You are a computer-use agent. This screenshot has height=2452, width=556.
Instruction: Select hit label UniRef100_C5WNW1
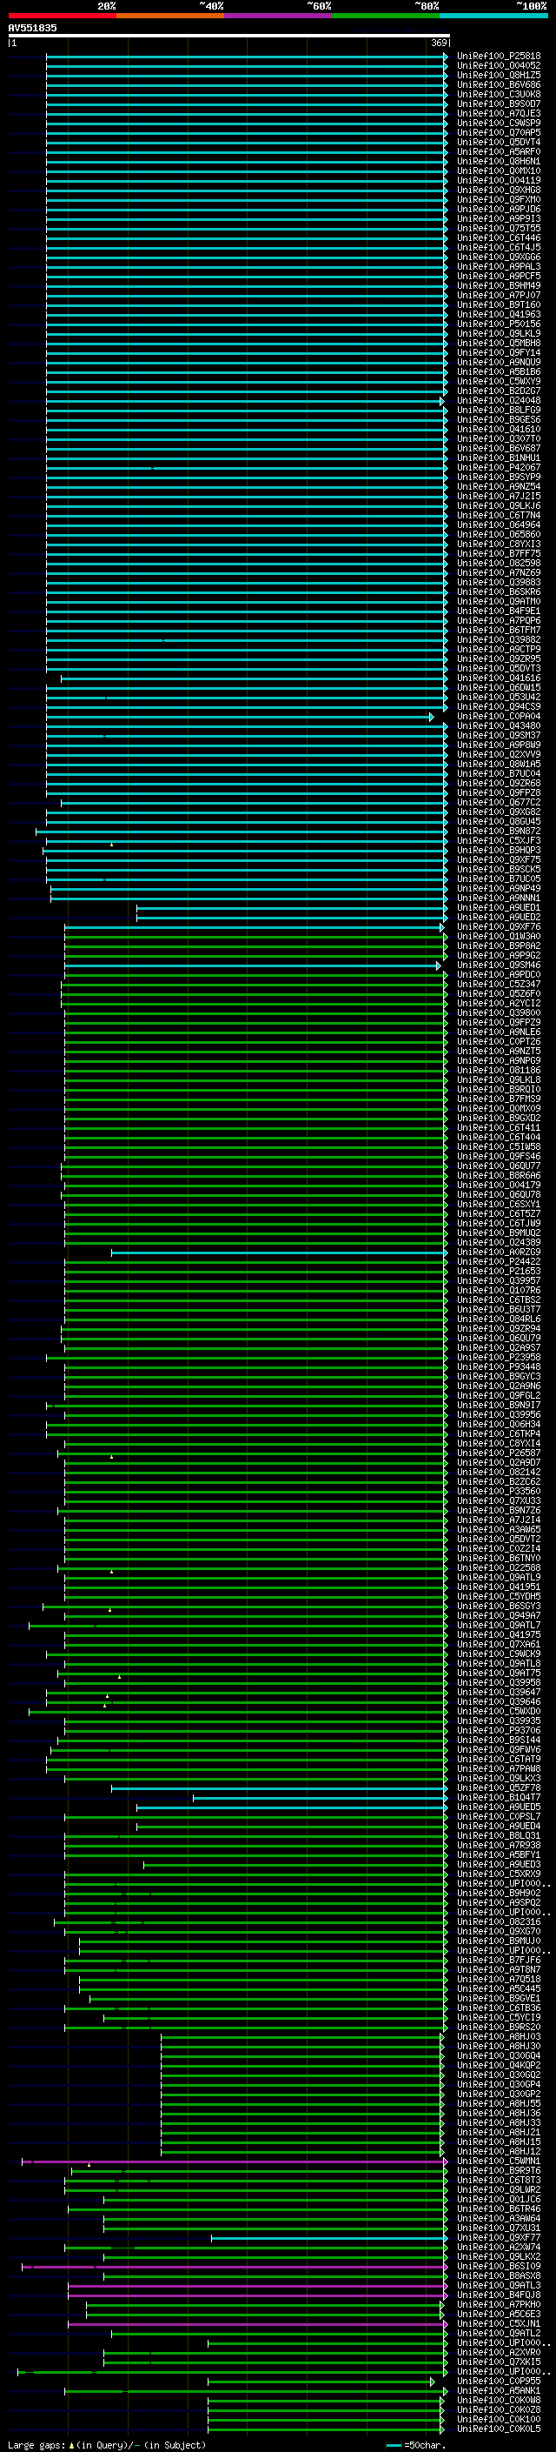pos(499,2161)
